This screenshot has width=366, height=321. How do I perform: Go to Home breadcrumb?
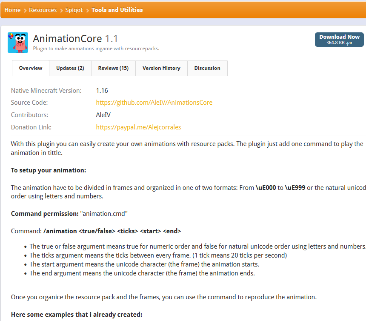click(x=12, y=10)
